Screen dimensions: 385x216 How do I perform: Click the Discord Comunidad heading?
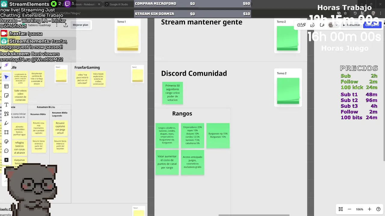[x=194, y=73]
